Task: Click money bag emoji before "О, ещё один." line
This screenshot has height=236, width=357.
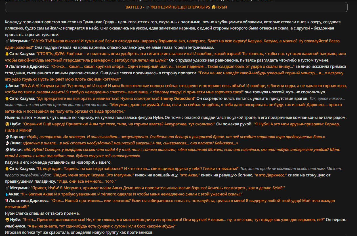Action: (7, 169)
